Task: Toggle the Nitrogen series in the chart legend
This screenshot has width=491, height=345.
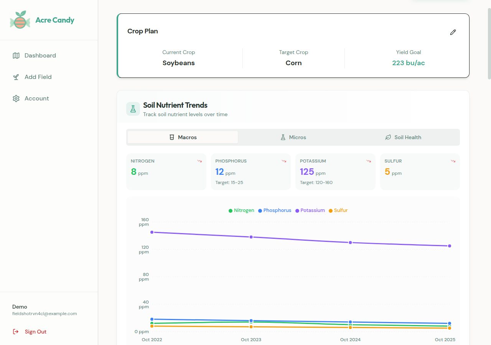Action: pyautogui.click(x=241, y=210)
